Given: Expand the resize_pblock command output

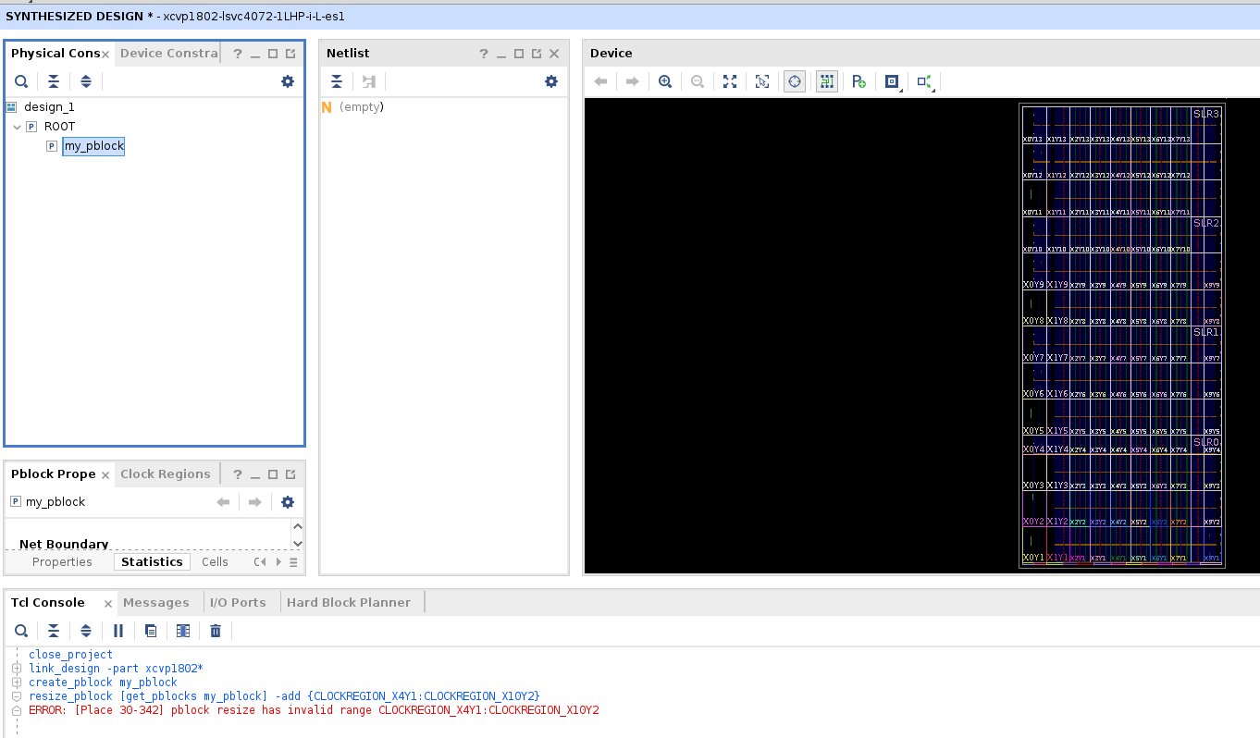Looking at the screenshot, I should [x=17, y=696].
